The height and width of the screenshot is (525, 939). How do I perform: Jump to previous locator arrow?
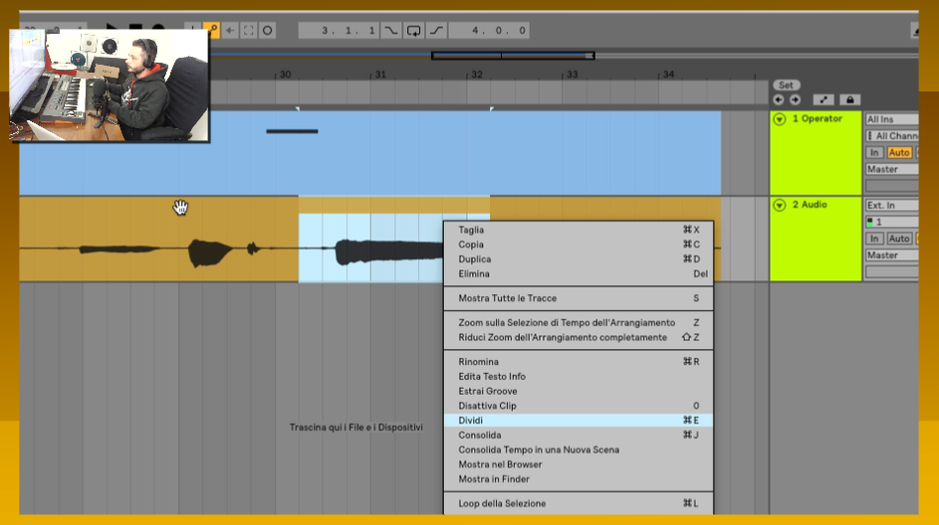point(779,99)
